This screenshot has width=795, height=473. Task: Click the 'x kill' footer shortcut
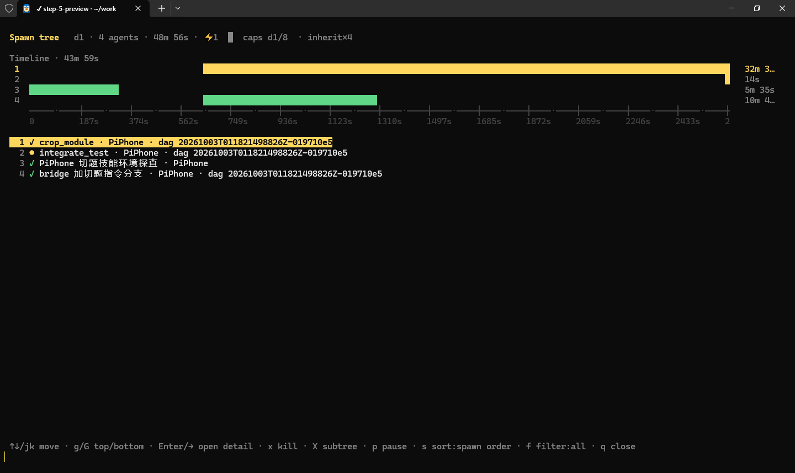tap(283, 447)
